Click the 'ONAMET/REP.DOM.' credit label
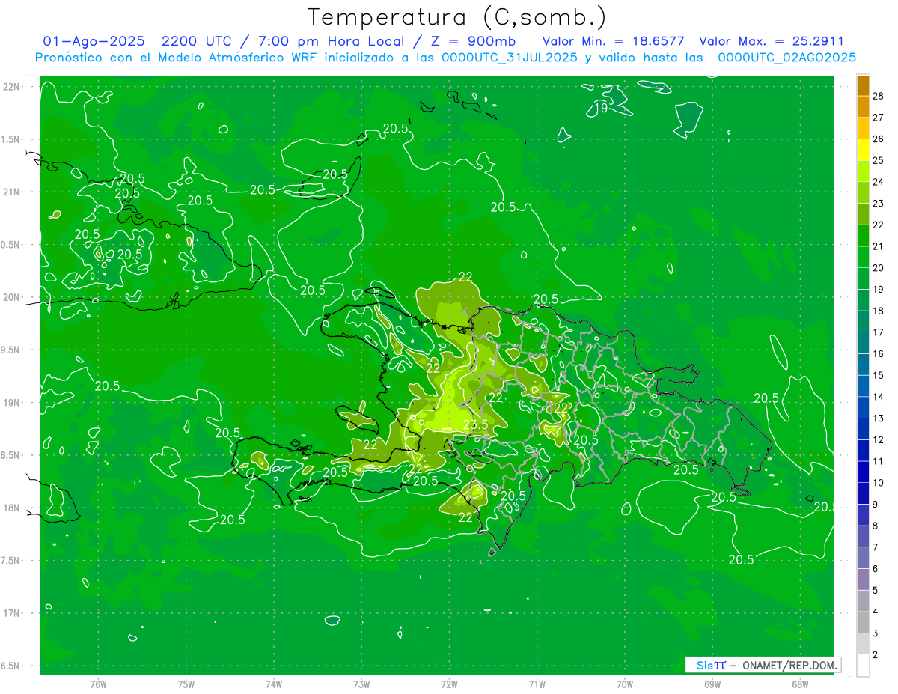The image size is (898, 694). (x=789, y=665)
